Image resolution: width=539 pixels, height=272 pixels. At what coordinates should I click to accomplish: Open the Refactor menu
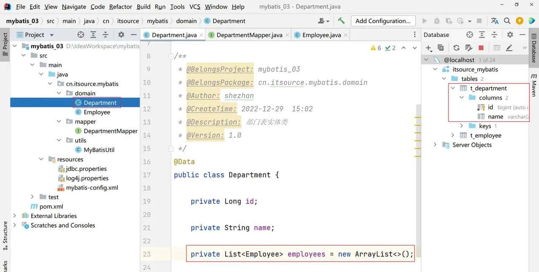(x=120, y=6)
